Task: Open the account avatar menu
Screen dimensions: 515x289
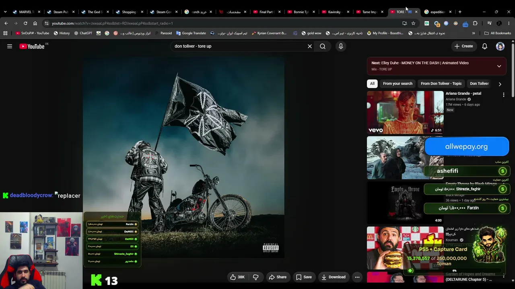Action: coord(500,46)
